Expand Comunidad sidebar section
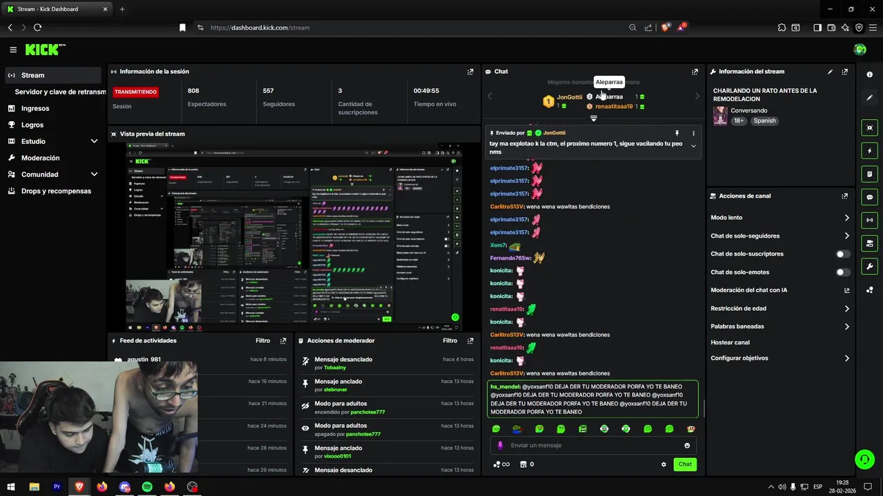This screenshot has height=496, width=883. tap(95, 174)
